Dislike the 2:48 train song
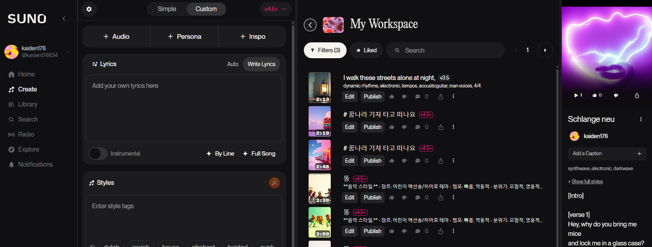The height and width of the screenshot is (247, 652). (x=404, y=161)
